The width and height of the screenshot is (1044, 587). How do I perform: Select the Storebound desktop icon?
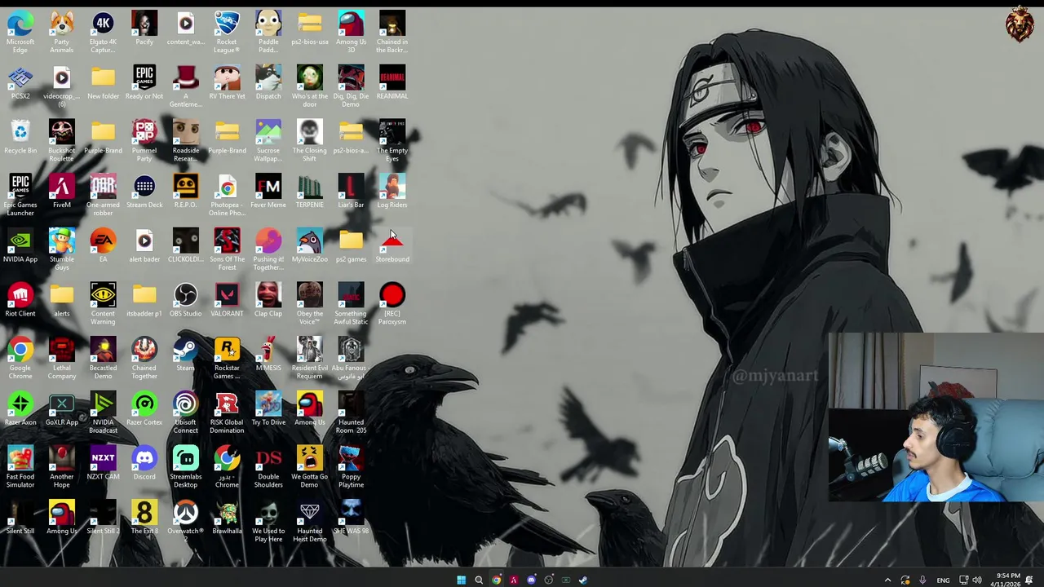tap(392, 246)
